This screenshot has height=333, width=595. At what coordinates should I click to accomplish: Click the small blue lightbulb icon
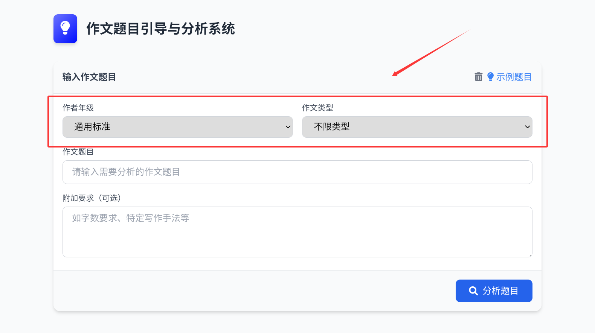click(490, 77)
